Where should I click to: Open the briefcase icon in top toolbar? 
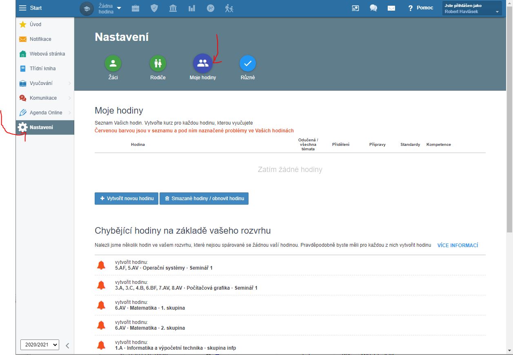[x=135, y=8]
